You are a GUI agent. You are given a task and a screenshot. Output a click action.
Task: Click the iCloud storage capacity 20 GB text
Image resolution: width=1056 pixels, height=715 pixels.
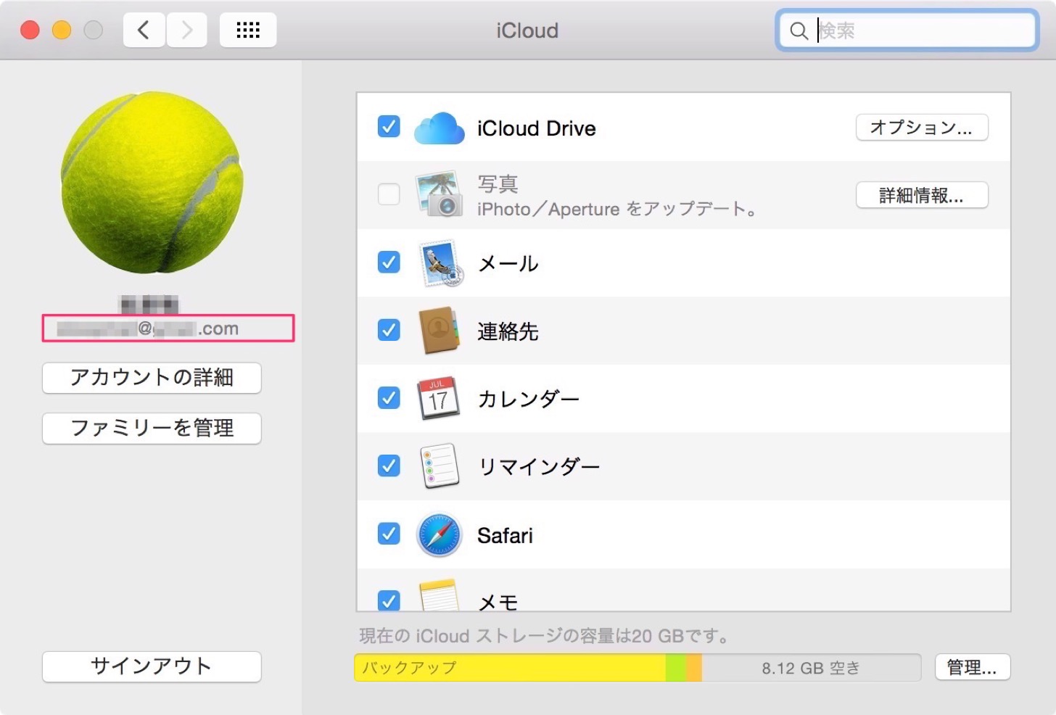(544, 636)
